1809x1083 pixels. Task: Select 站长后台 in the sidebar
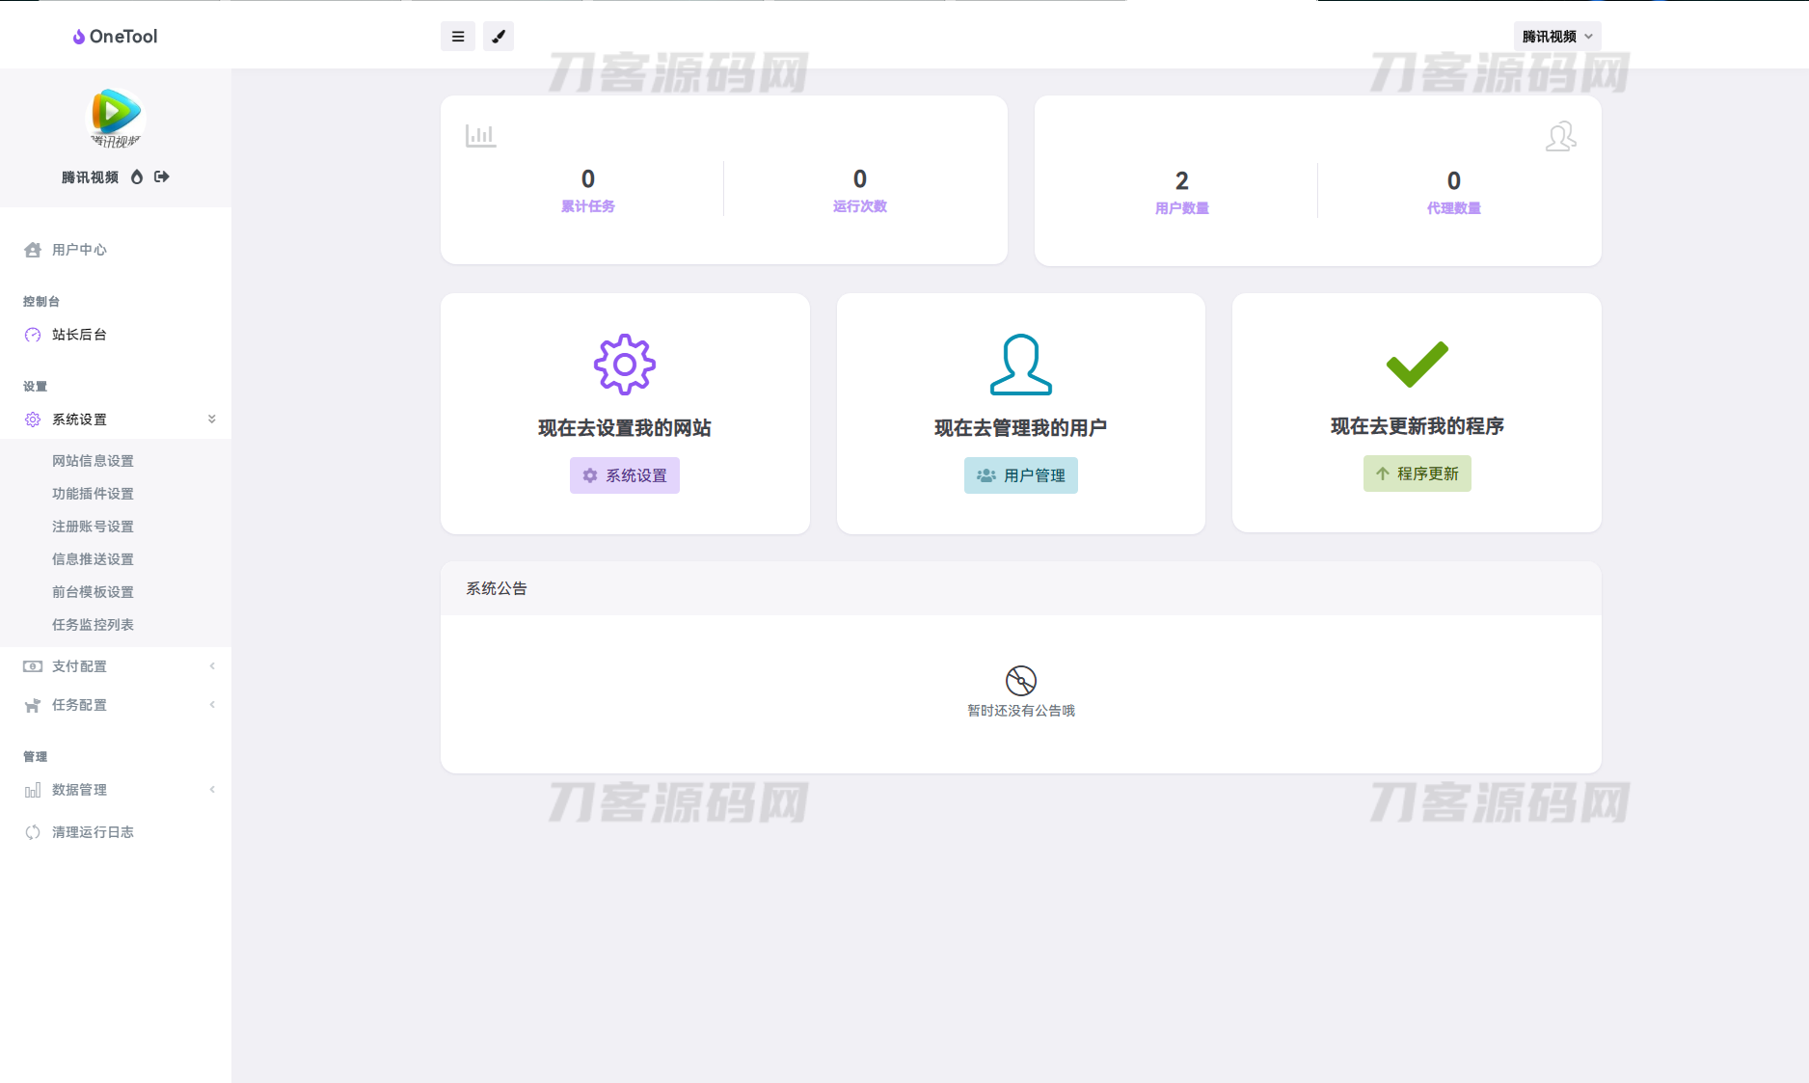point(79,335)
